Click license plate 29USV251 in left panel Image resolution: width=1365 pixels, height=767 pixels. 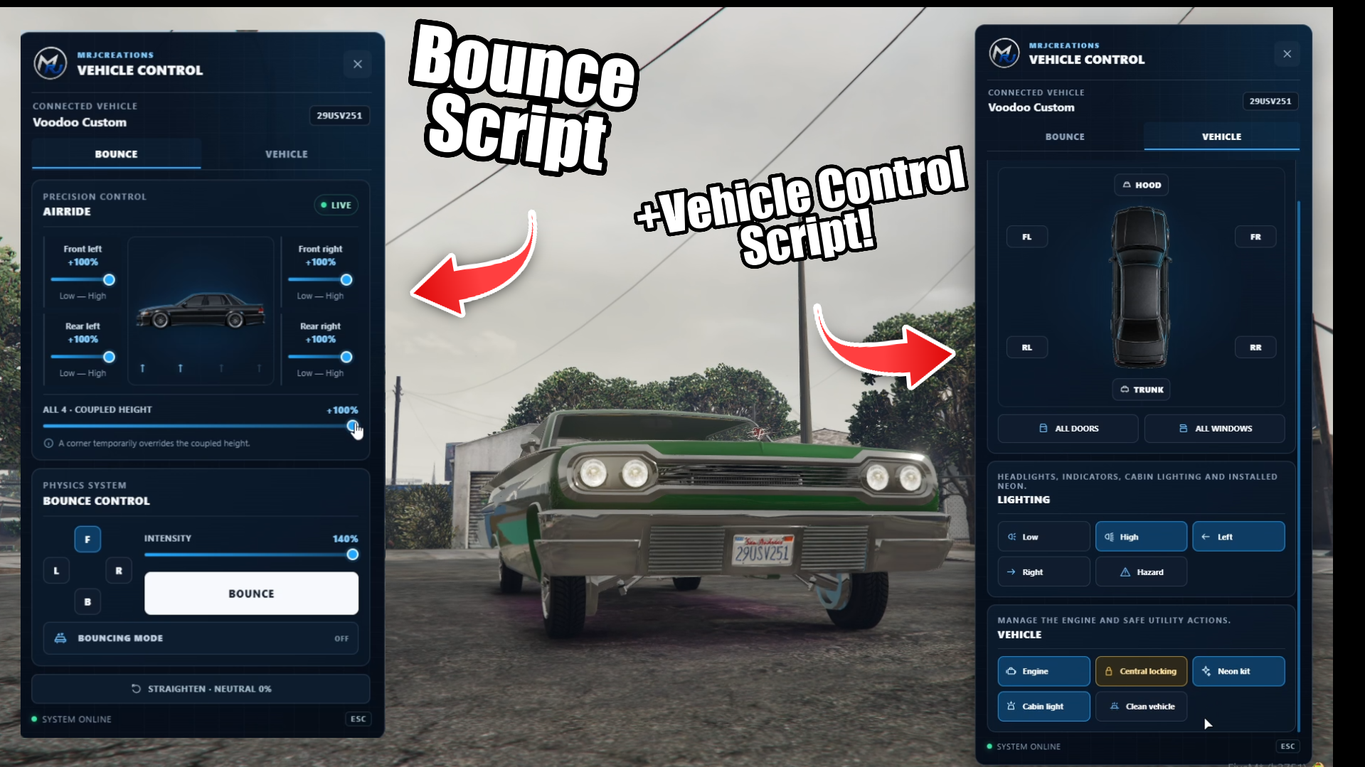(339, 115)
